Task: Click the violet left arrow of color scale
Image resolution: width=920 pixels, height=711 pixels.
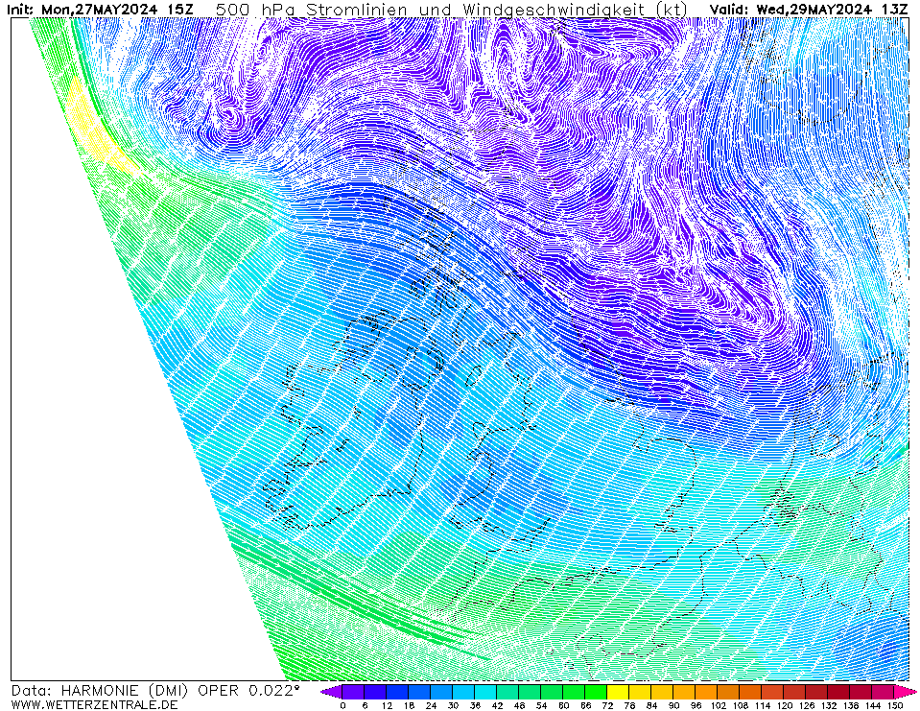Action: tap(332, 692)
